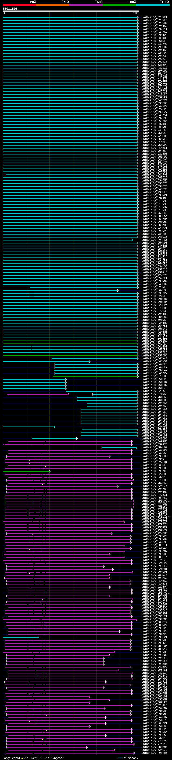Select hit UniRef100_Q2ENF8
172x760 pixels.
154,287
